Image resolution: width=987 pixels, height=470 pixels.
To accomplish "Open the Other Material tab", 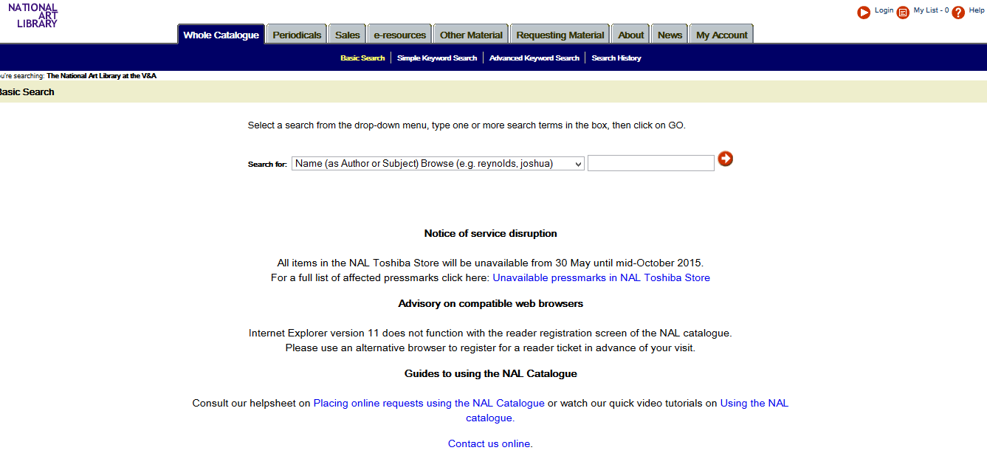I will (471, 35).
